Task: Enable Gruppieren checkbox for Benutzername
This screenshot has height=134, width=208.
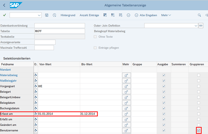Action: (x=199, y=130)
